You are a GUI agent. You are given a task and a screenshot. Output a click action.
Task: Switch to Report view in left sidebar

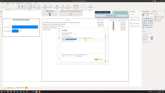pos(1,12)
